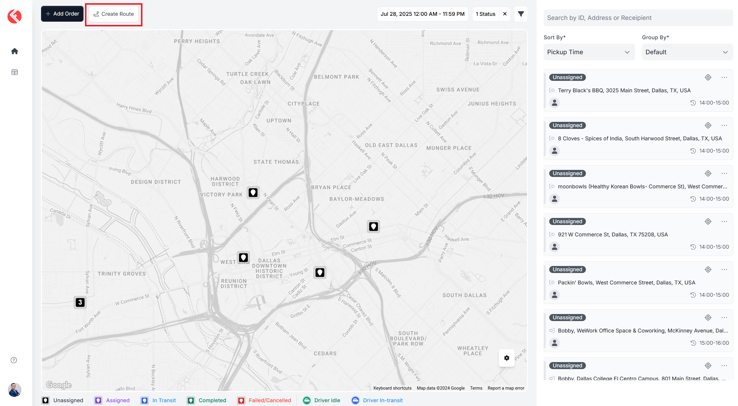Viewport: 738px width, 406px height.
Task: Click the cluster marker labeled 3
Action: tap(80, 302)
